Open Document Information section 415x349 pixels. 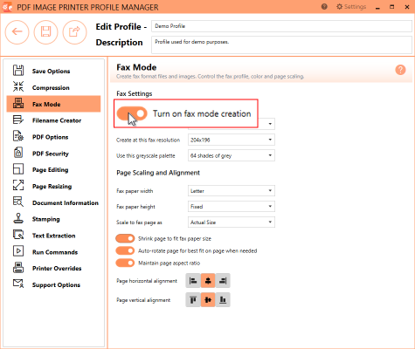click(53, 202)
